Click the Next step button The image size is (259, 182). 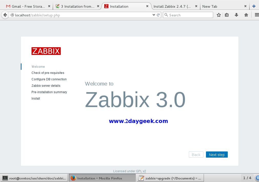click(x=217, y=155)
